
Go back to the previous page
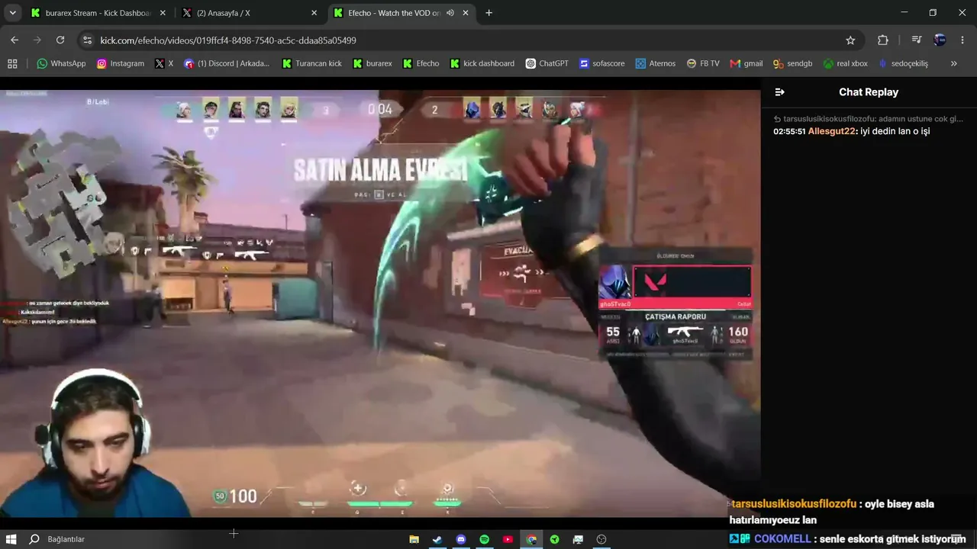(x=15, y=40)
